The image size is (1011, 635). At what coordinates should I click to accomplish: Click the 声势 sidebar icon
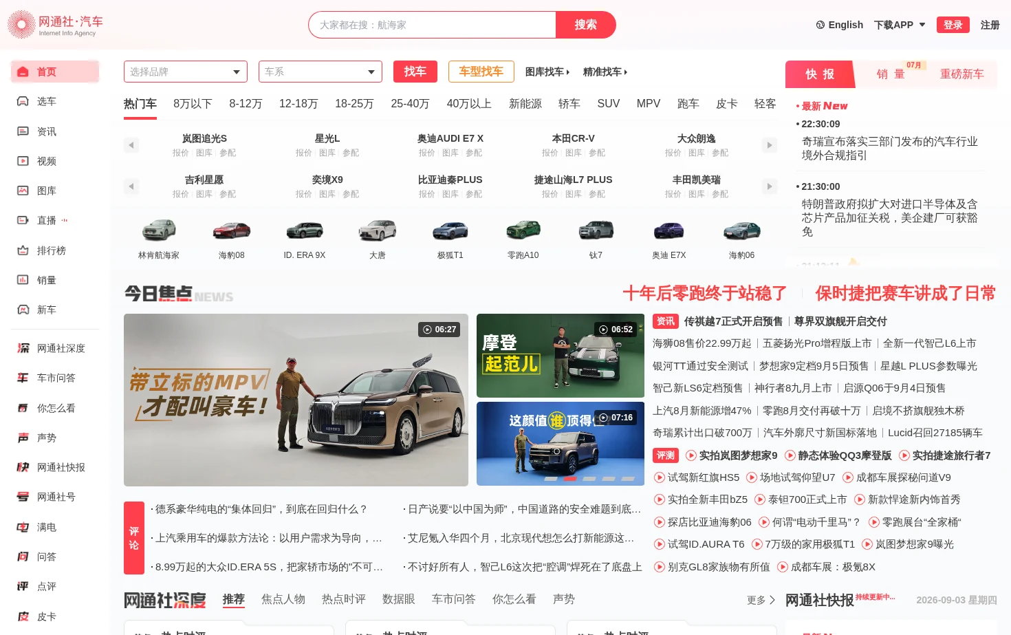[23, 438]
